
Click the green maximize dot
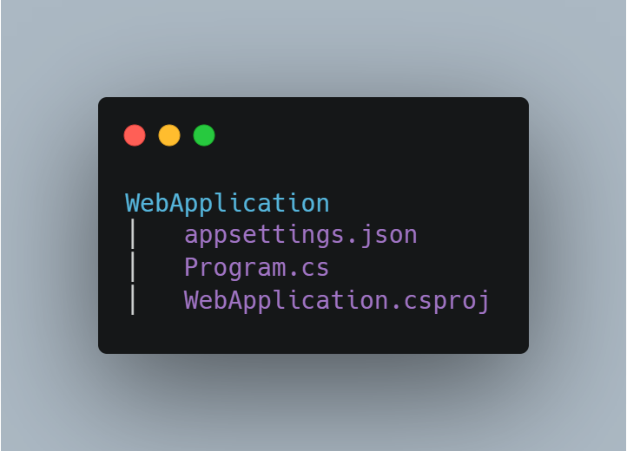click(x=204, y=135)
